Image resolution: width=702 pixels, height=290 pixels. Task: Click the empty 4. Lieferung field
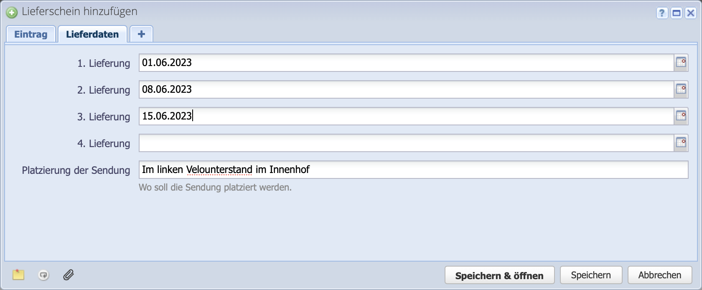[405, 143]
